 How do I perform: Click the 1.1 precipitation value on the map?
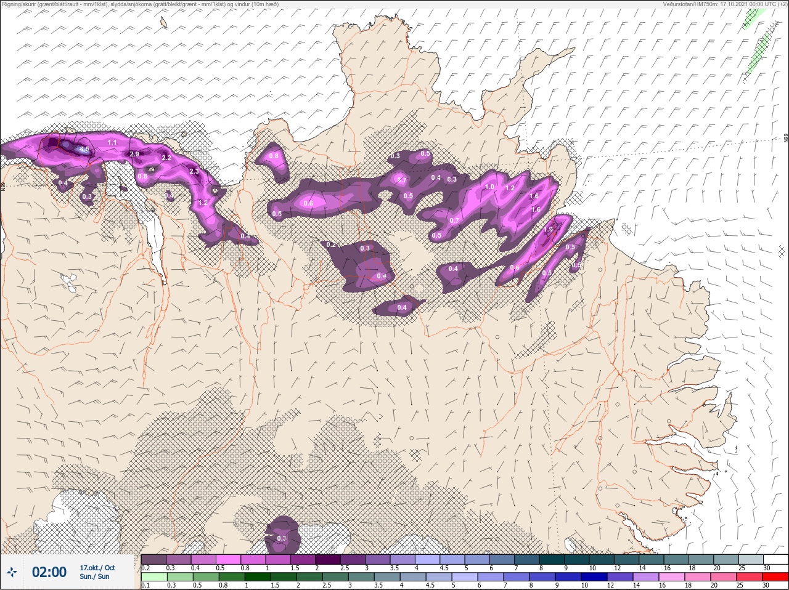(112, 142)
